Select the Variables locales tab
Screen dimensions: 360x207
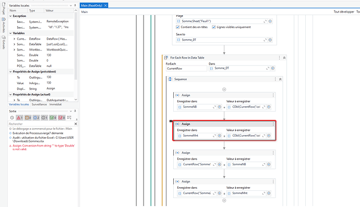click(x=19, y=104)
